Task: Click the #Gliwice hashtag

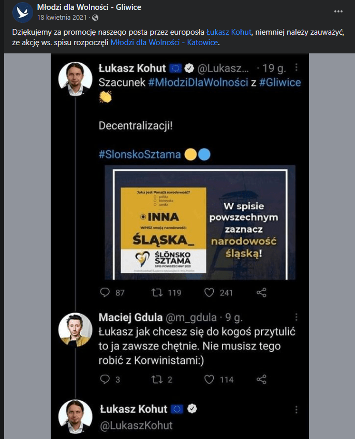Action: coord(280,83)
